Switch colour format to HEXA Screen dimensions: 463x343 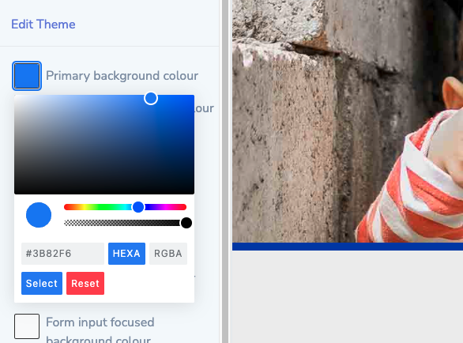tap(126, 254)
